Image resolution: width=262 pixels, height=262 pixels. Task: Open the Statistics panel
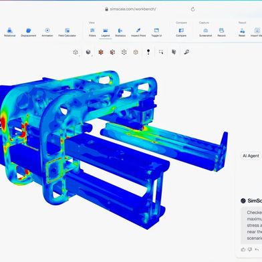coord(120,32)
